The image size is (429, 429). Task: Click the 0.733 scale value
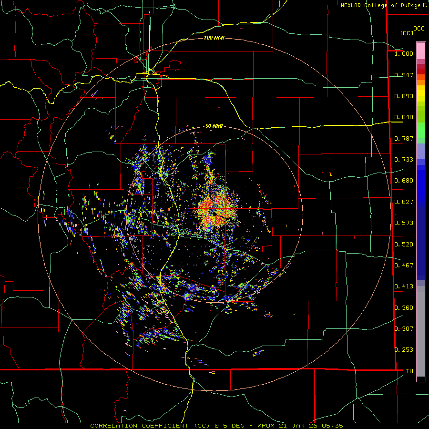404,160
